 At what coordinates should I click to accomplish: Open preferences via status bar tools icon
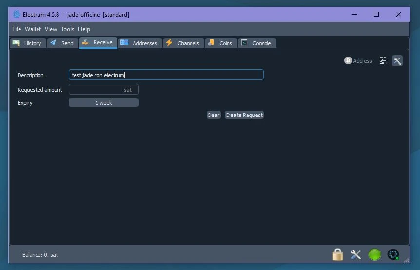point(356,254)
